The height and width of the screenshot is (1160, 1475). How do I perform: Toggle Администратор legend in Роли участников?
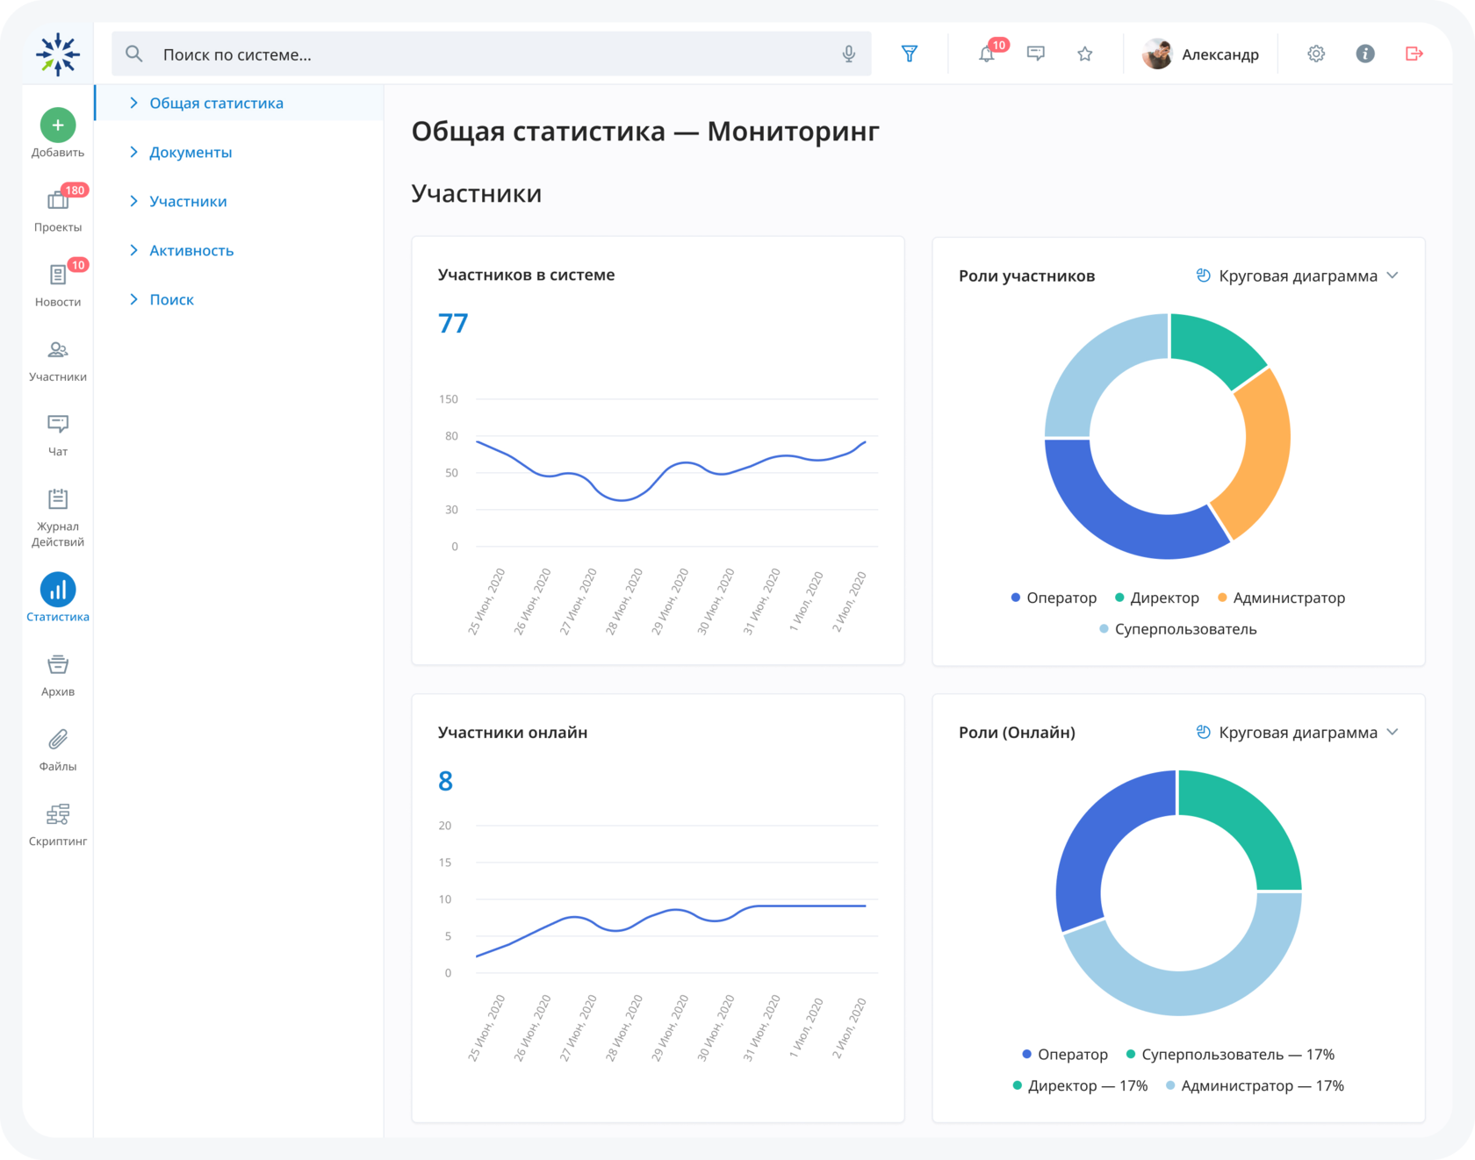point(1281,598)
